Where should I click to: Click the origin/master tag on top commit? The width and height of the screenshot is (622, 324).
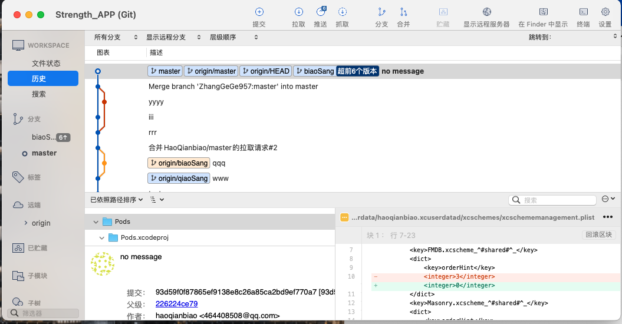[x=211, y=71]
